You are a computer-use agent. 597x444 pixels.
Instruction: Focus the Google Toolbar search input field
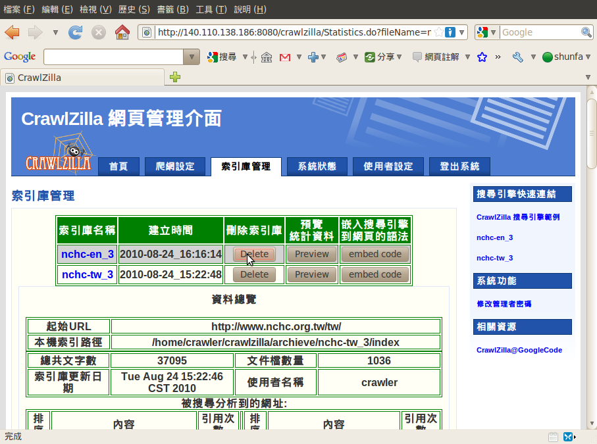coord(113,57)
